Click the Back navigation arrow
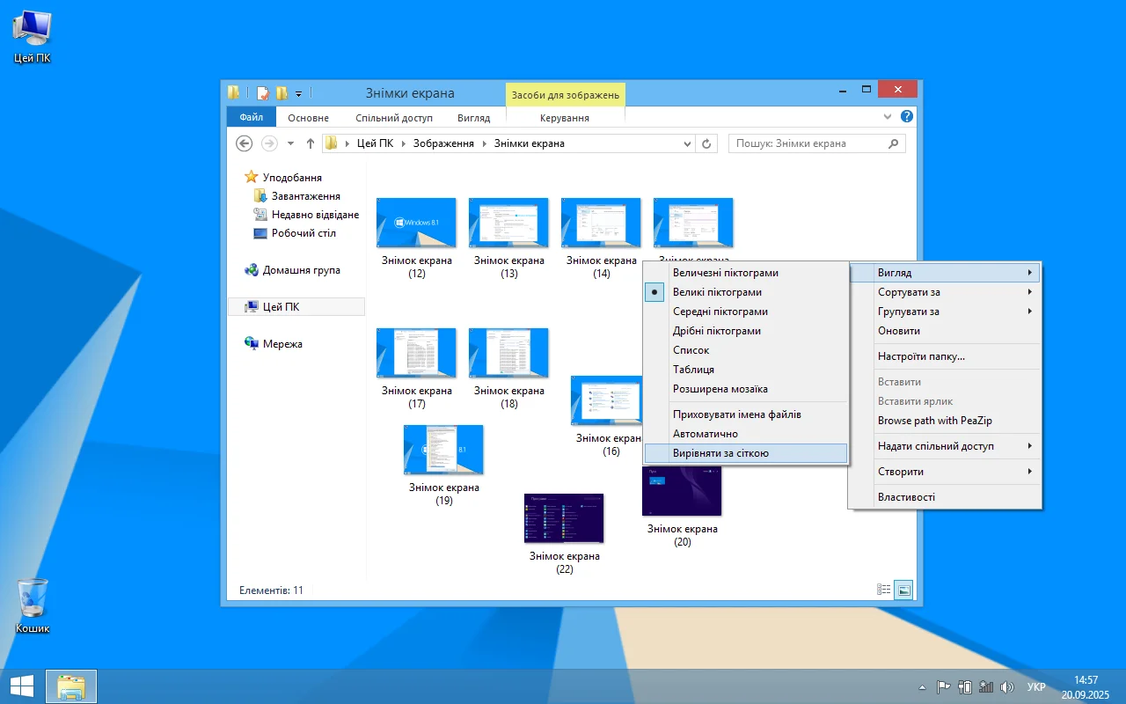 coord(245,143)
